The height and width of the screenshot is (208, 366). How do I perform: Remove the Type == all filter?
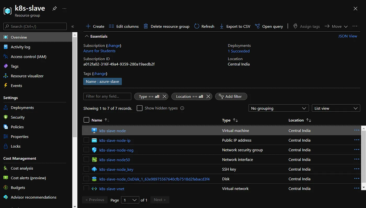pyautogui.click(x=164, y=96)
